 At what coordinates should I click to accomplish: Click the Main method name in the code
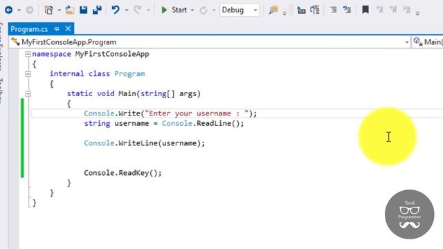(x=127, y=94)
